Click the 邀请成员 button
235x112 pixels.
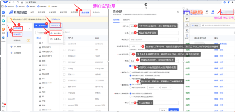click(x=40, y=25)
